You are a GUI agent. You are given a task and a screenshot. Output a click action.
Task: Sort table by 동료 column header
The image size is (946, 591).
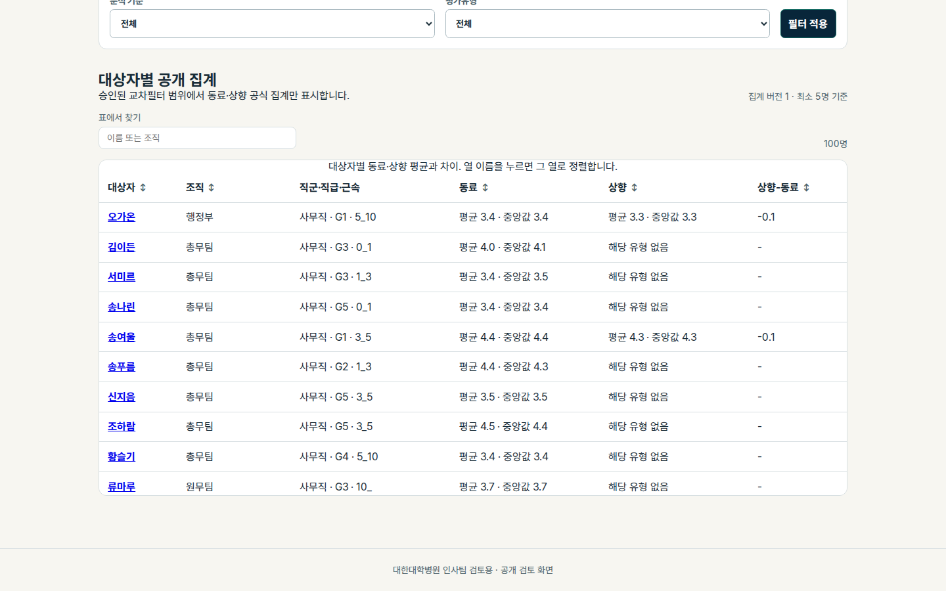pyautogui.click(x=474, y=188)
